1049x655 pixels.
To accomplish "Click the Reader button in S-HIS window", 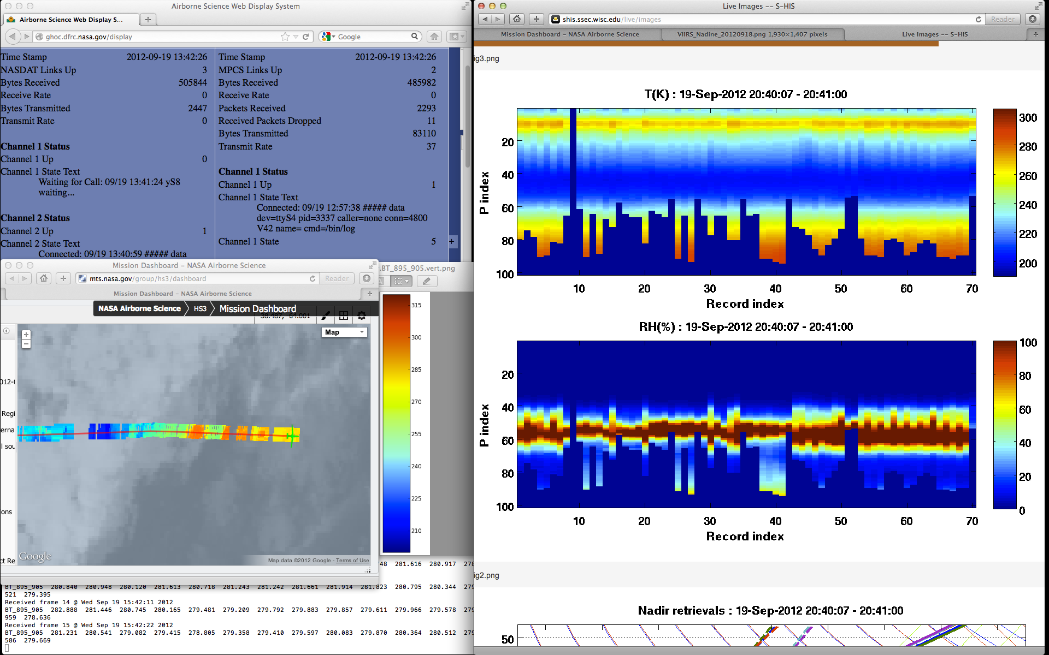I will (1003, 19).
